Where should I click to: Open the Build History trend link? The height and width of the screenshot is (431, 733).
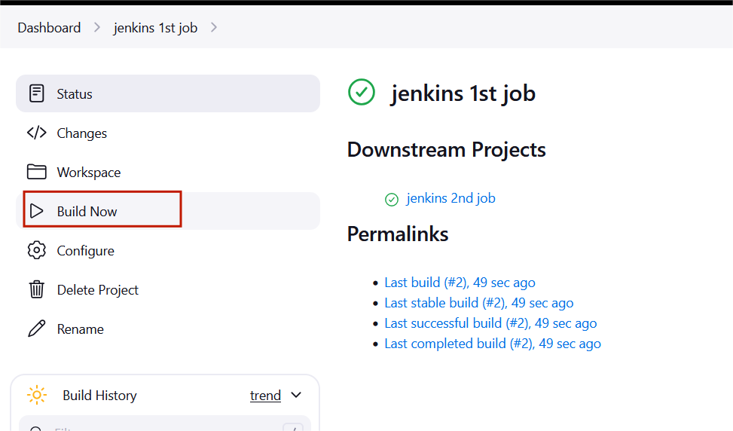[x=265, y=396]
